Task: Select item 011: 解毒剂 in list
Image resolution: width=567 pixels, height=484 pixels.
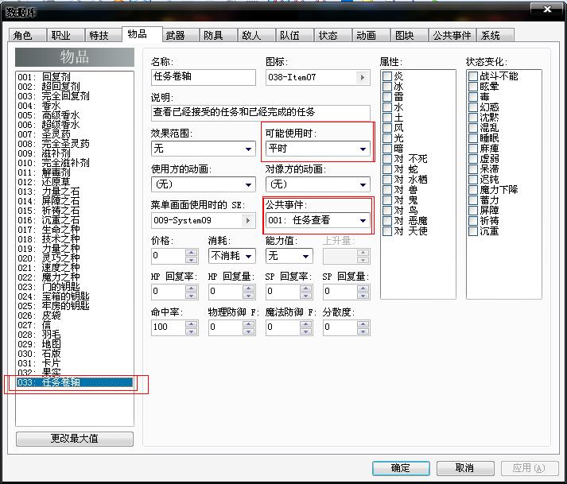Action: point(75,172)
